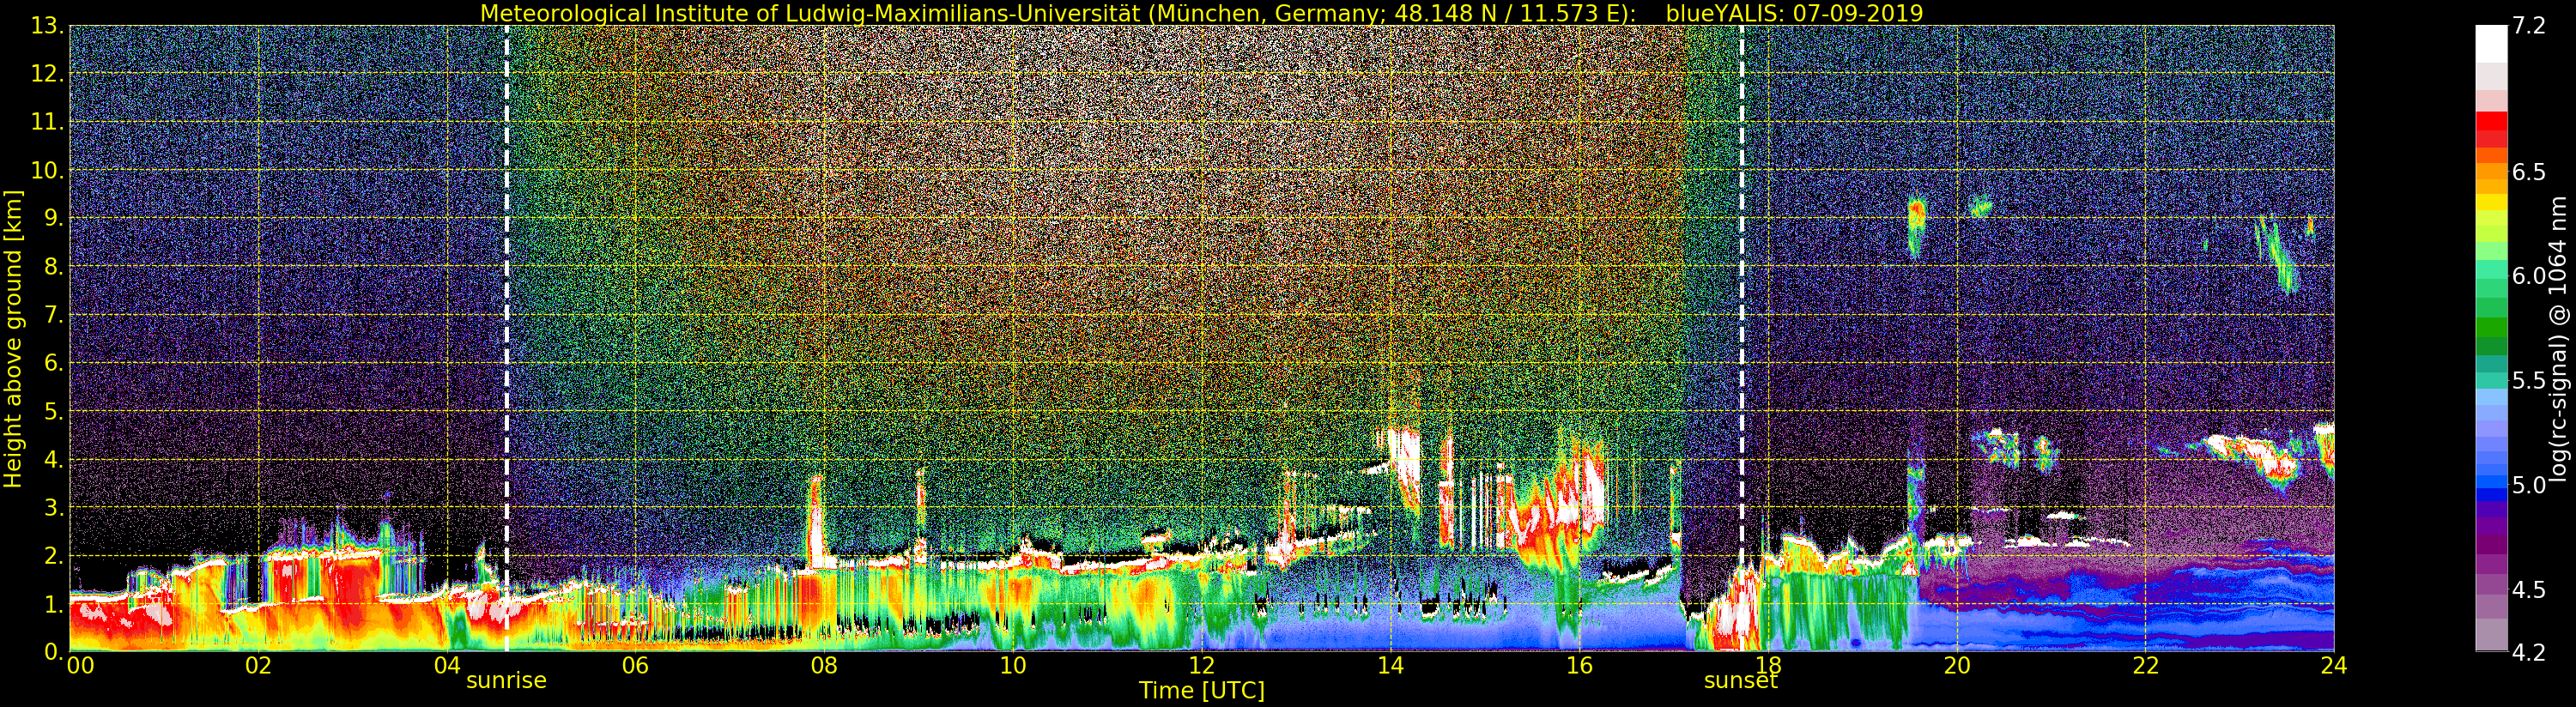The image size is (2576, 707).
Task: Select the 5.5 colorbar tick value
Action: coord(2529,380)
